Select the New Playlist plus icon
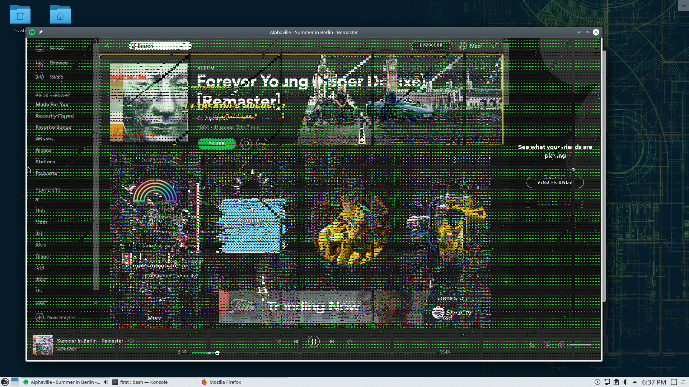Viewport: 689px width, 387px height. [39, 317]
